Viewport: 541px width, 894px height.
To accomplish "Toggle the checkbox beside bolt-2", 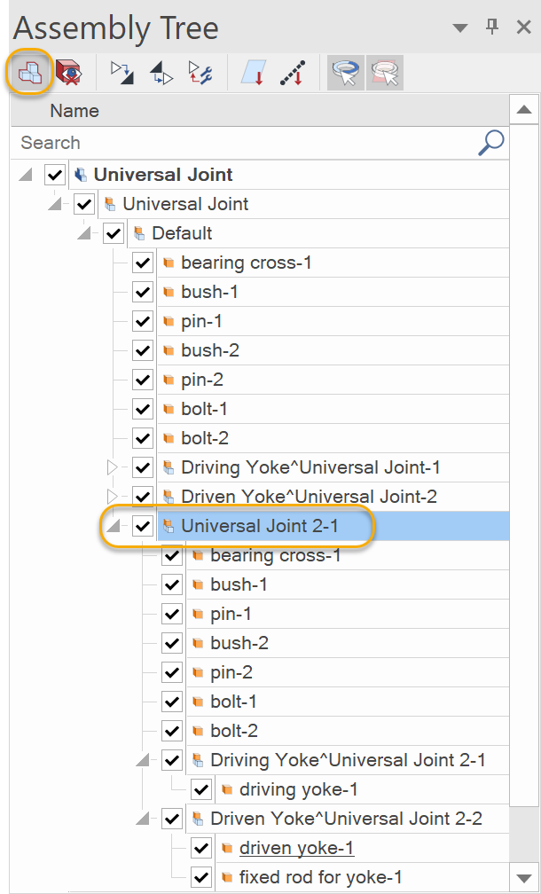I will (x=143, y=437).
